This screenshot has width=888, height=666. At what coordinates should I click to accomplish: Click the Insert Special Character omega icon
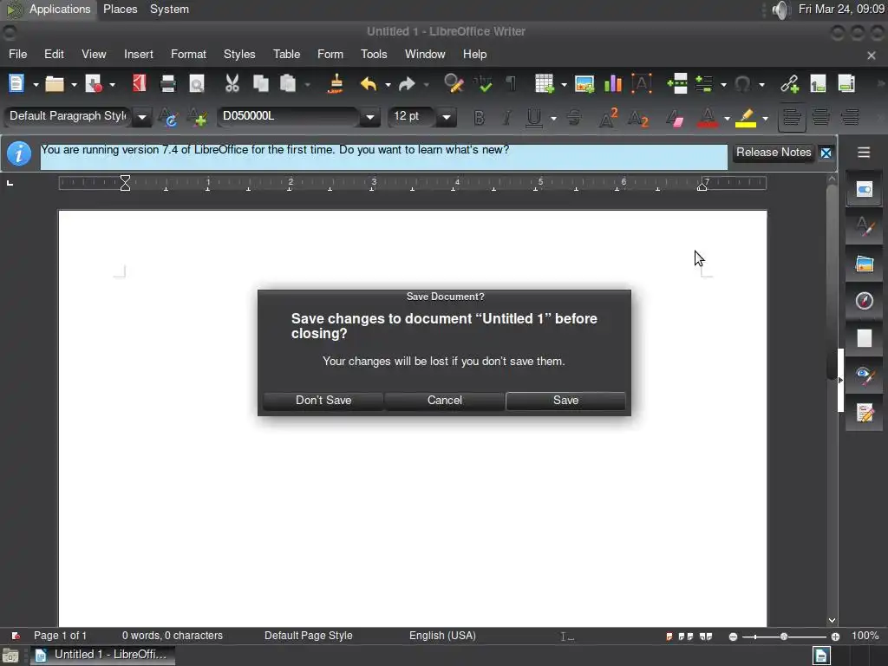742,84
